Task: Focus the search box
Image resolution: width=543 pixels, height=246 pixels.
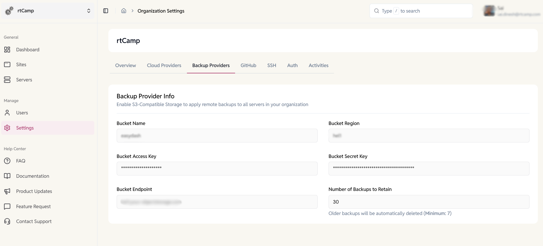Action: (421, 11)
